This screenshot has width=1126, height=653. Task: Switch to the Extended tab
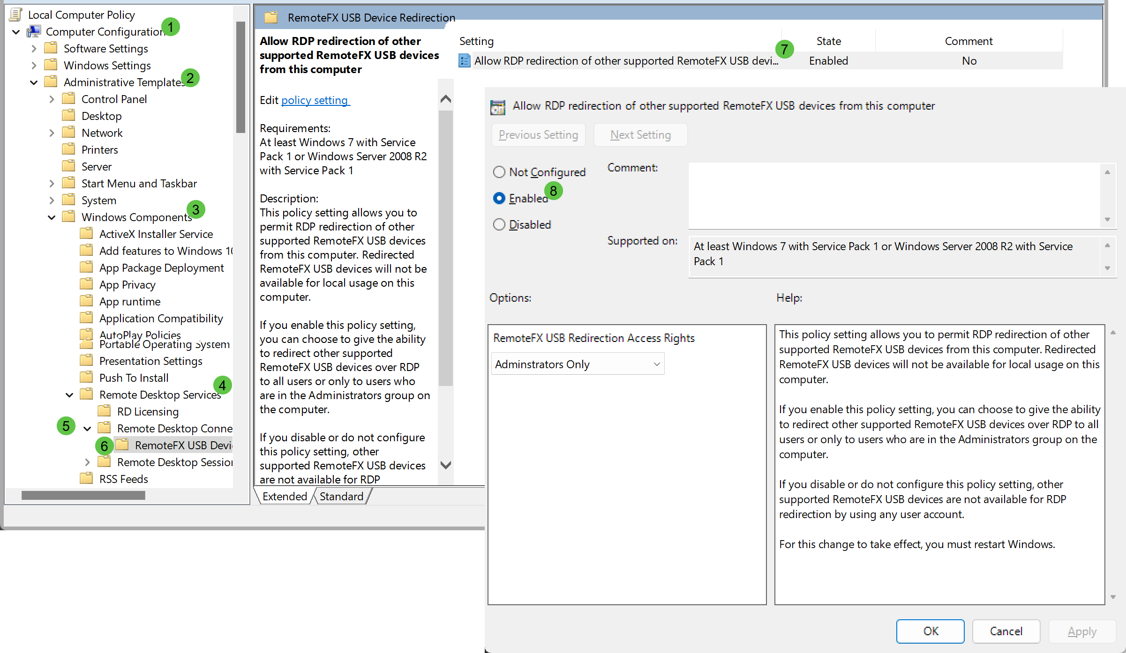tap(285, 496)
